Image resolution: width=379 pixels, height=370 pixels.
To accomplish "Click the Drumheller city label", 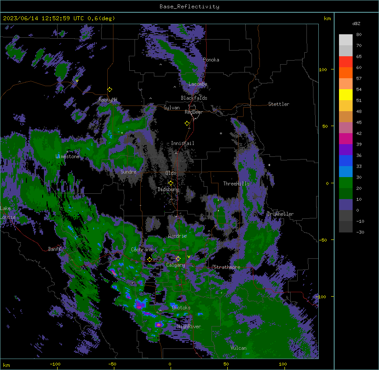I will click(281, 214).
